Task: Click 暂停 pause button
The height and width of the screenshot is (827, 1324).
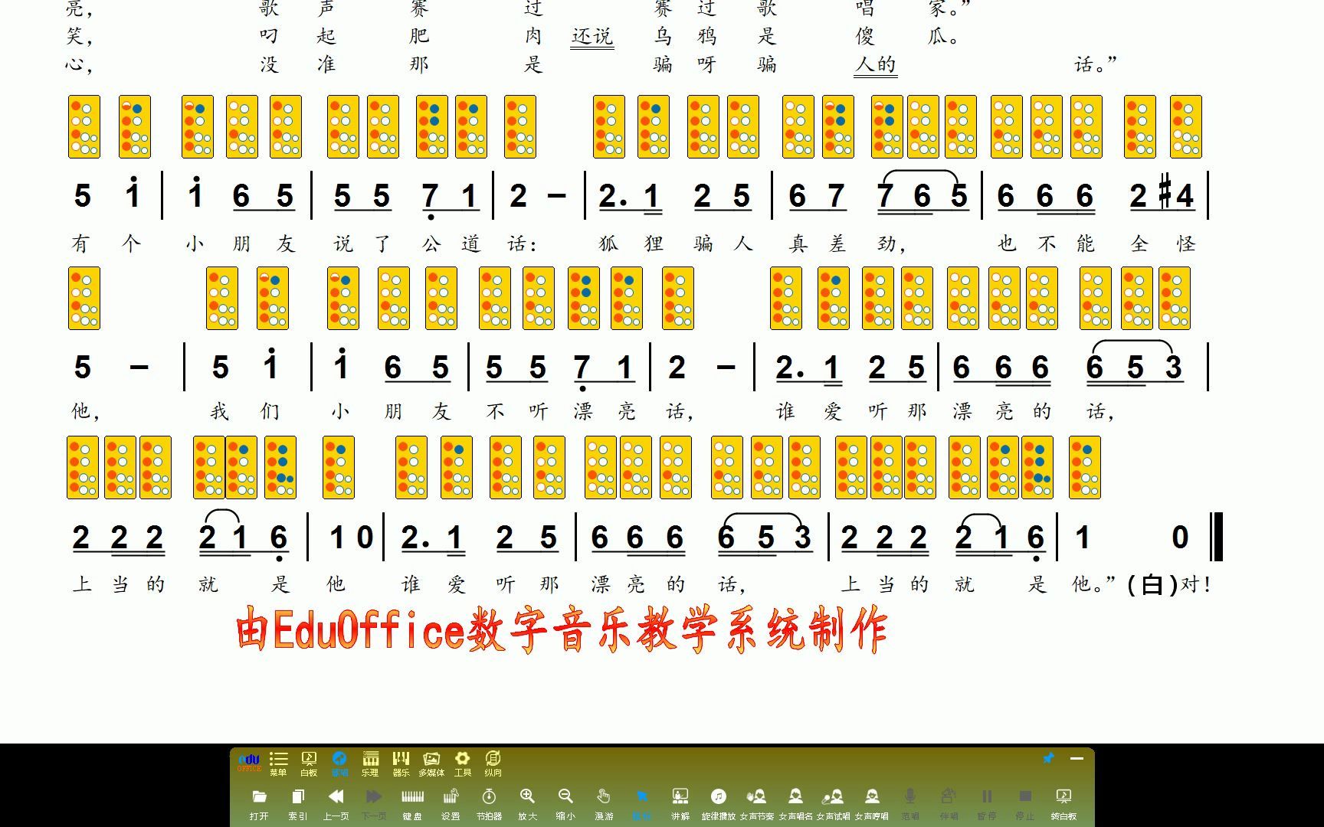Action: (x=987, y=804)
